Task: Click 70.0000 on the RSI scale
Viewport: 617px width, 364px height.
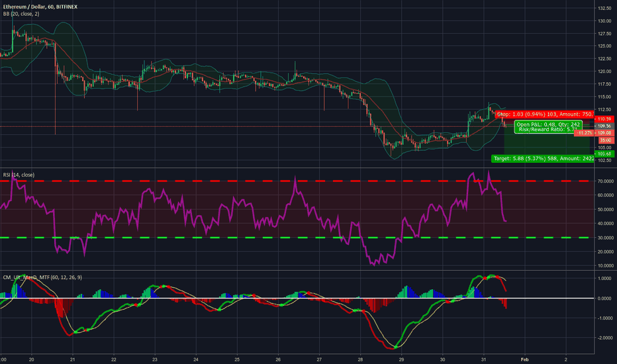Action: click(x=606, y=181)
